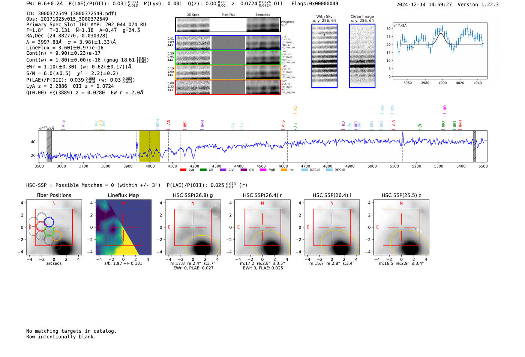Click the LineFlux = 3.60(±0.97)e-16 value
Image resolution: width=525 pixels, height=357 pixels.
pos(64,48)
